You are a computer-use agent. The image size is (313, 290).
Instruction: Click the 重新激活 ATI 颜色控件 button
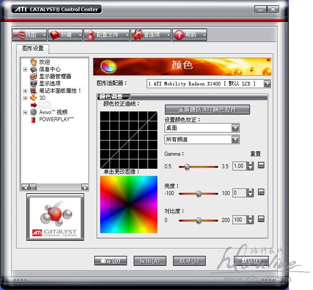207,110
